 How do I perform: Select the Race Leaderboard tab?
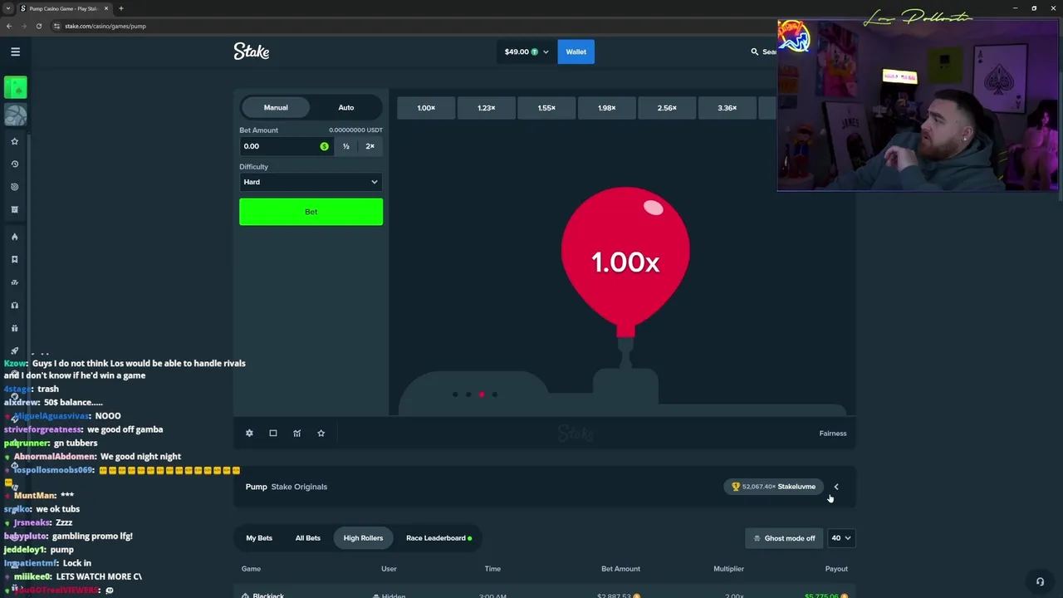click(x=438, y=538)
